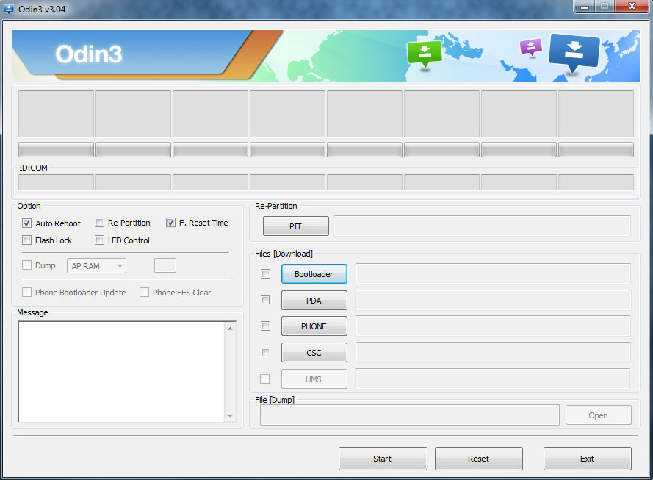Screen dimensions: 653x480
Task: Click the PIT file button
Action: [296, 226]
